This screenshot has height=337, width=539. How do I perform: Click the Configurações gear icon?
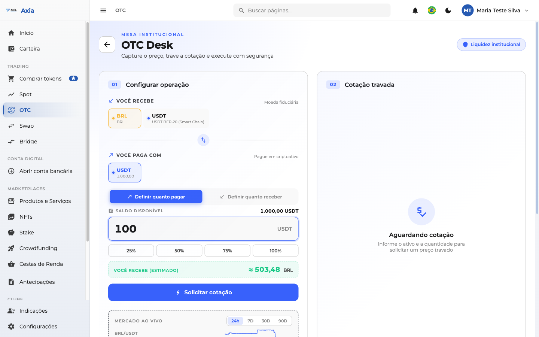11,327
